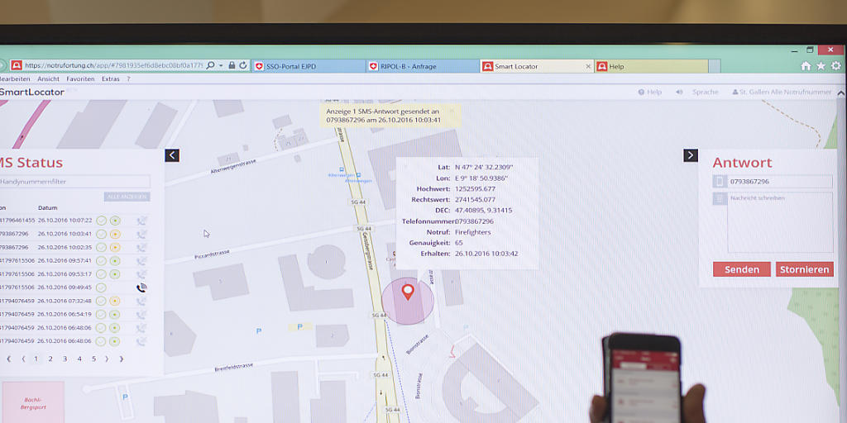This screenshot has height=423, width=847.
Task: Click the red location pin on the map
Action: click(x=408, y=292)
